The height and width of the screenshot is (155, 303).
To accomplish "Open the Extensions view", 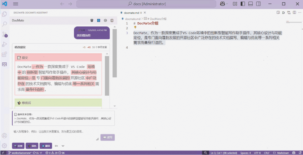I will [4, 55].
